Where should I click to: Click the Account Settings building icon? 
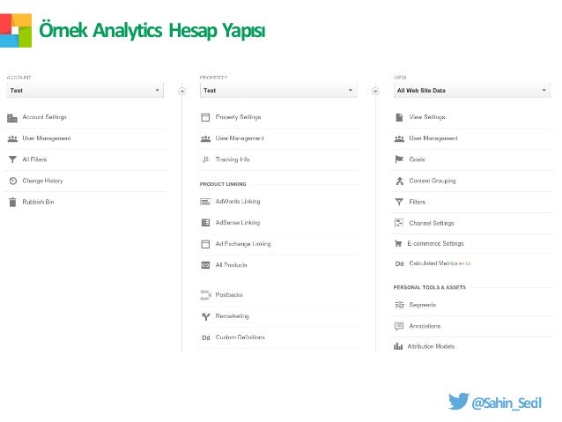12,117
